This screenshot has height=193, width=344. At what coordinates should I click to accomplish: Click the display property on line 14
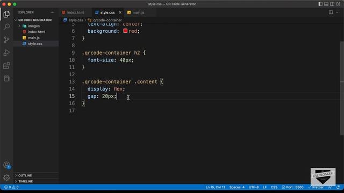97,89
